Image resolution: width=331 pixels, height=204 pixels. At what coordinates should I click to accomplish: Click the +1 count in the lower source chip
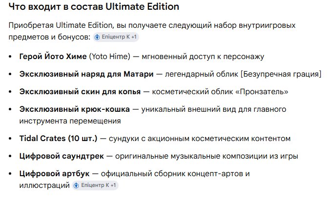click(113, 185)
